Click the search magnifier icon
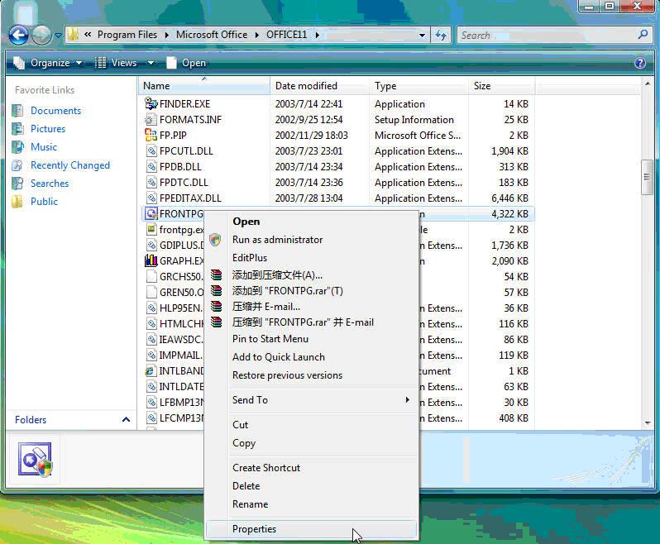 point(643,35)
